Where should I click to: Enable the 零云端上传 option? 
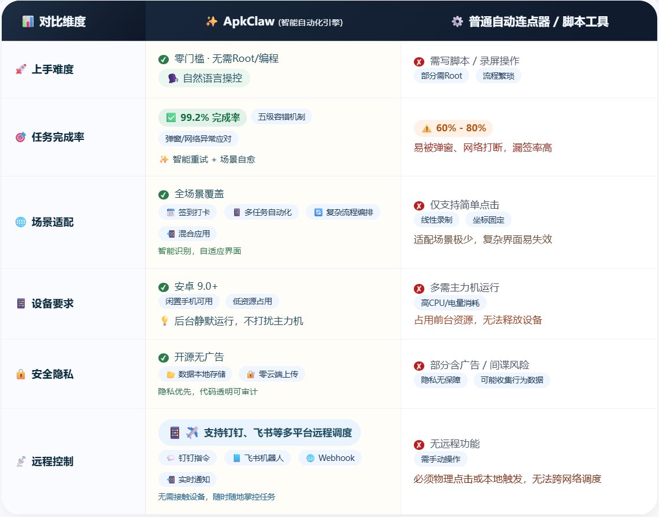pyautogui.click(x=272, y=374)
